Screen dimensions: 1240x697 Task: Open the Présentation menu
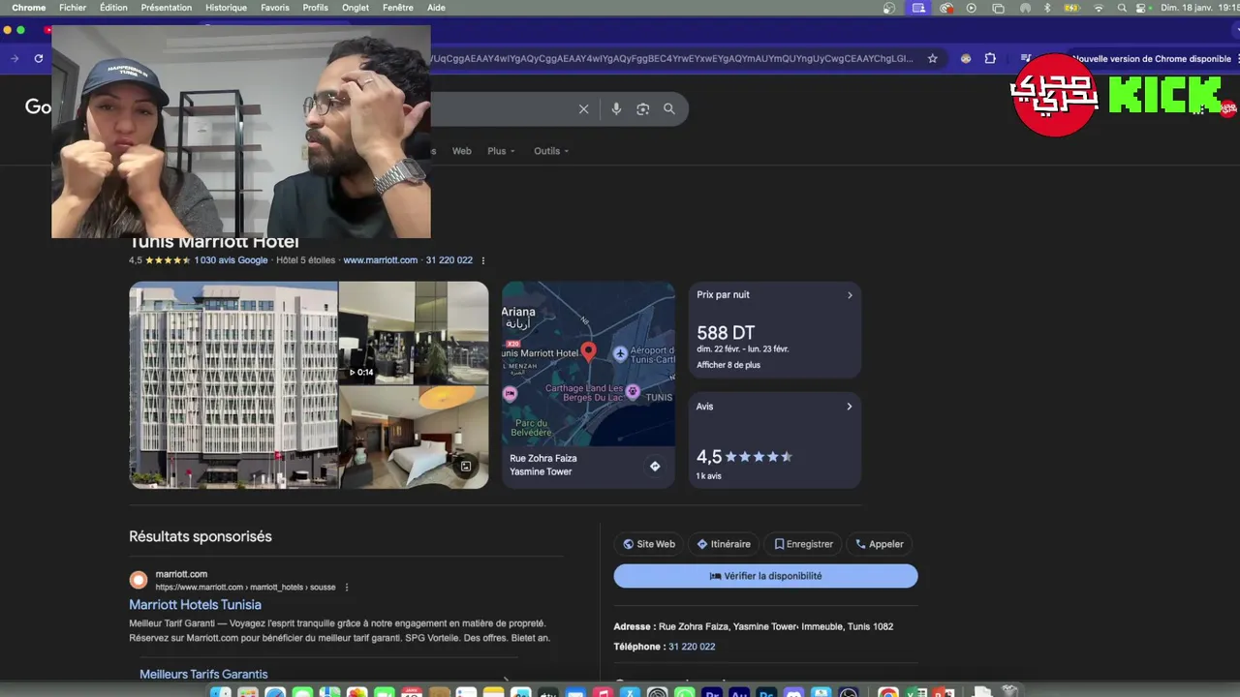pyautogui.click(x=167, y=8)
